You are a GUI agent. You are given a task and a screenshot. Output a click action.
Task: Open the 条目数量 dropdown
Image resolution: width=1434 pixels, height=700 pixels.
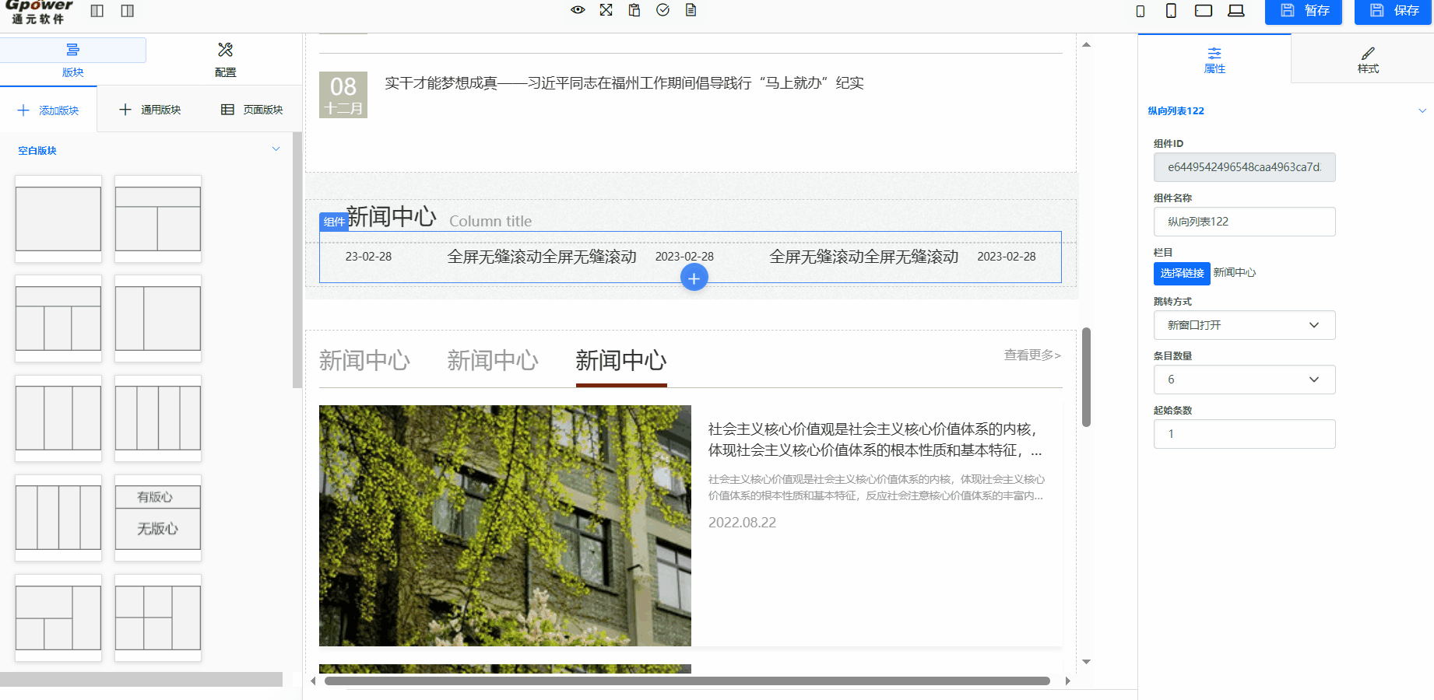click(1244, 380)
